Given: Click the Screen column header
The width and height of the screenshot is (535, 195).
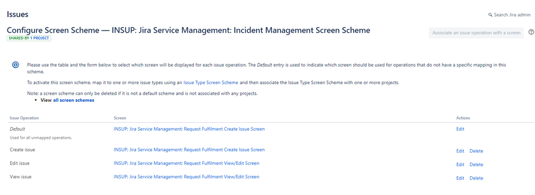Looking at the screenshot, I should [120, 118].
